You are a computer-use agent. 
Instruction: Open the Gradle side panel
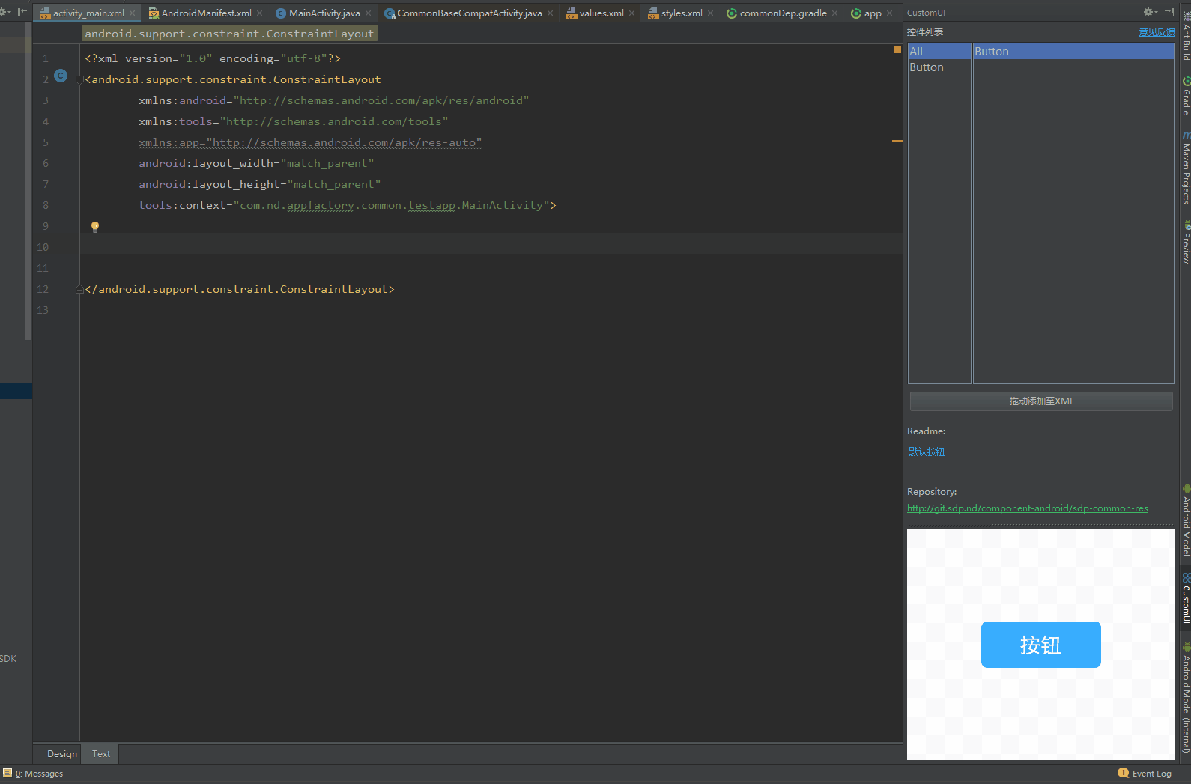[1186, 96]
